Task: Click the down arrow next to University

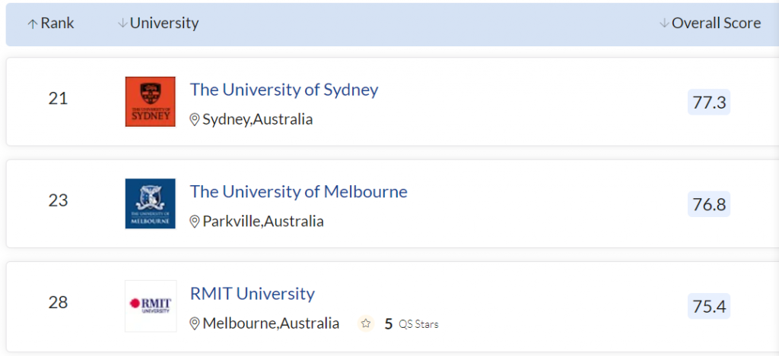Action: 122,24
